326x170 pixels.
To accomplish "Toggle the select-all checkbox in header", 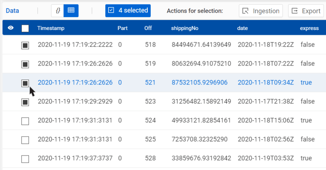I will pyautogui.click(x=25, y=28).
